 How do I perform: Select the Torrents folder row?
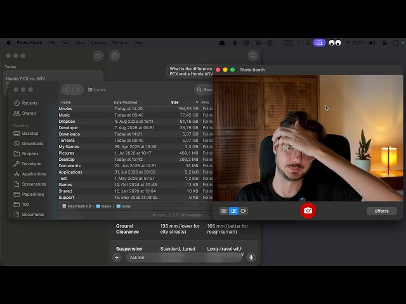136,141
